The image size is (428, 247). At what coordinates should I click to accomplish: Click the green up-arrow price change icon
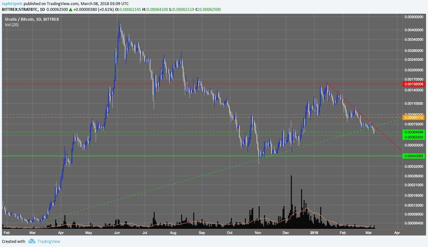pyautogui.click(x=70, y=10)
